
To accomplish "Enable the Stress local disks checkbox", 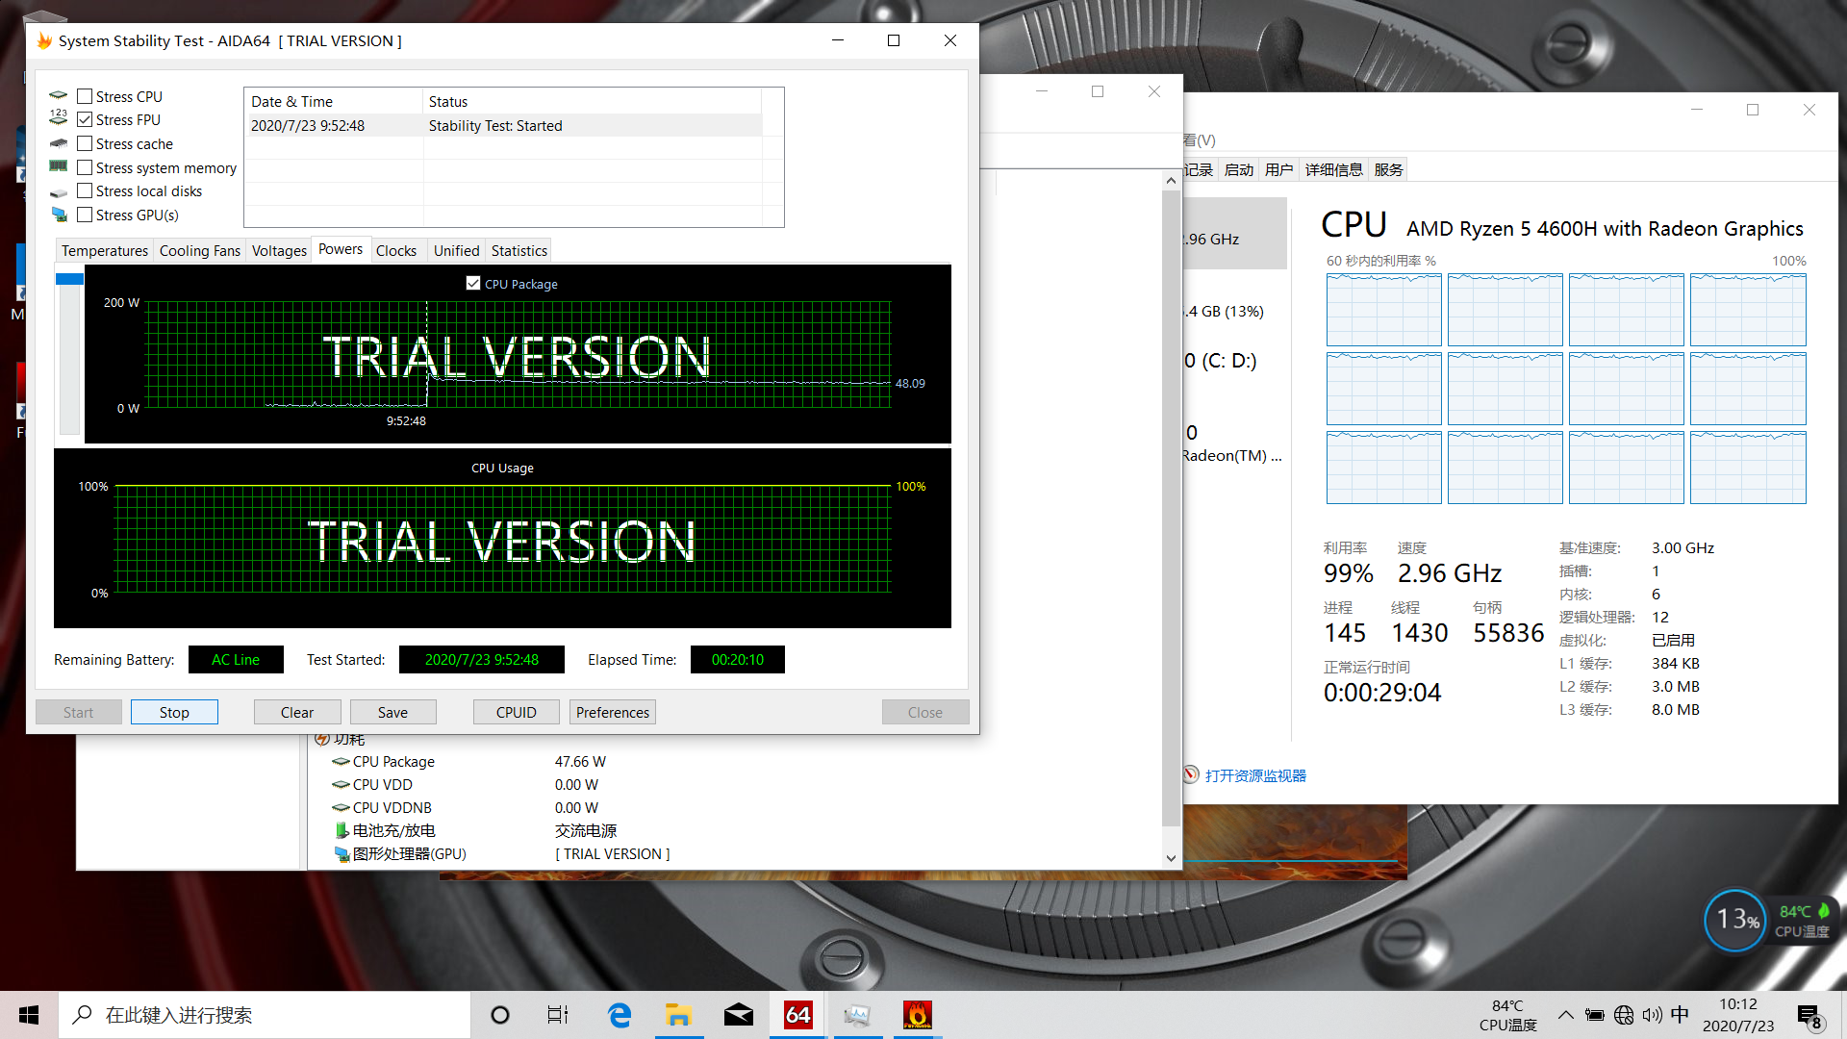I will pyautogui.click(x=85, y=190).
